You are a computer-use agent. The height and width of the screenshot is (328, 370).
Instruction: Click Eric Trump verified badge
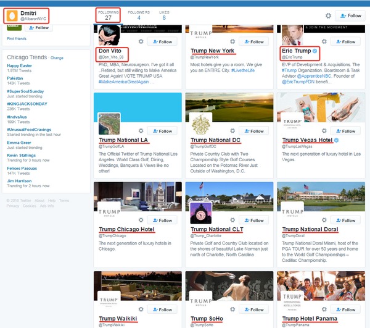tap(314, 51)
